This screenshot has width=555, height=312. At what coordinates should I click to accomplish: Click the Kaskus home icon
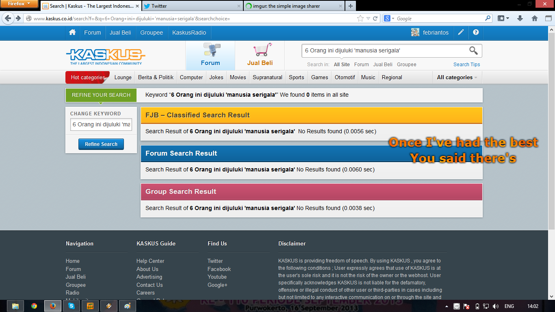tap(72, 32)
